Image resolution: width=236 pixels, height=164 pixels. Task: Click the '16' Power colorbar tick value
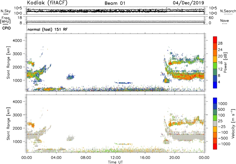[220, 63]
